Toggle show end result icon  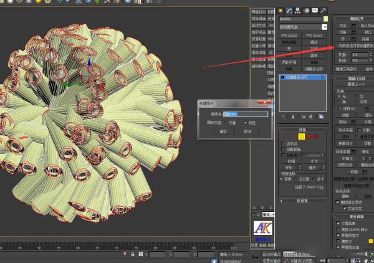[x=293, y=117]
